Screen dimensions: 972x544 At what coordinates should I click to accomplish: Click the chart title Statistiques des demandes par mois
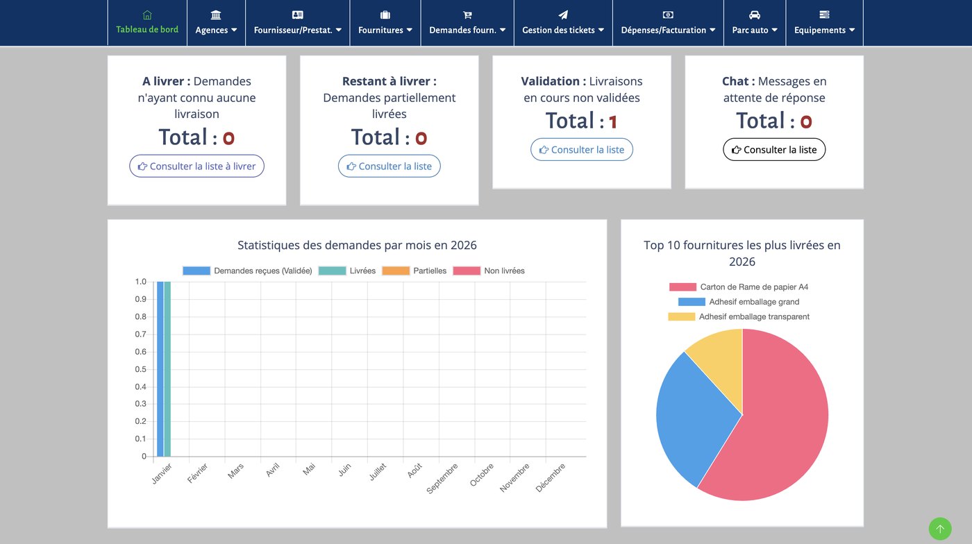[x=357, y=245]
